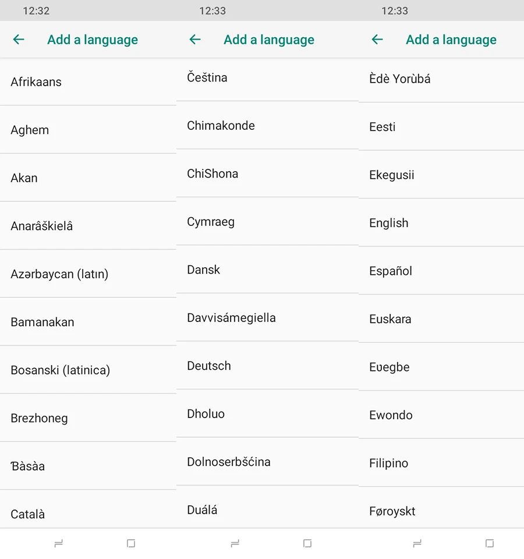
Task: Choose Cymraeg from the list
Action: [267, 222]
